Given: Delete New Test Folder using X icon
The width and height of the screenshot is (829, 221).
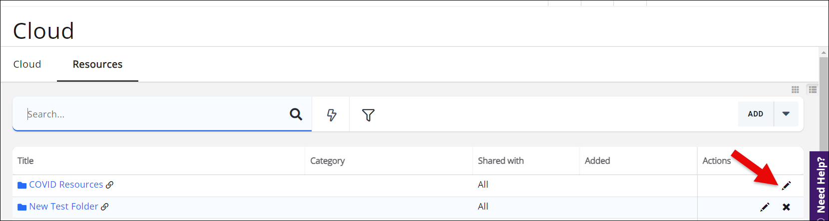Looking at the screenshot, I should click(x=786, y=207).
